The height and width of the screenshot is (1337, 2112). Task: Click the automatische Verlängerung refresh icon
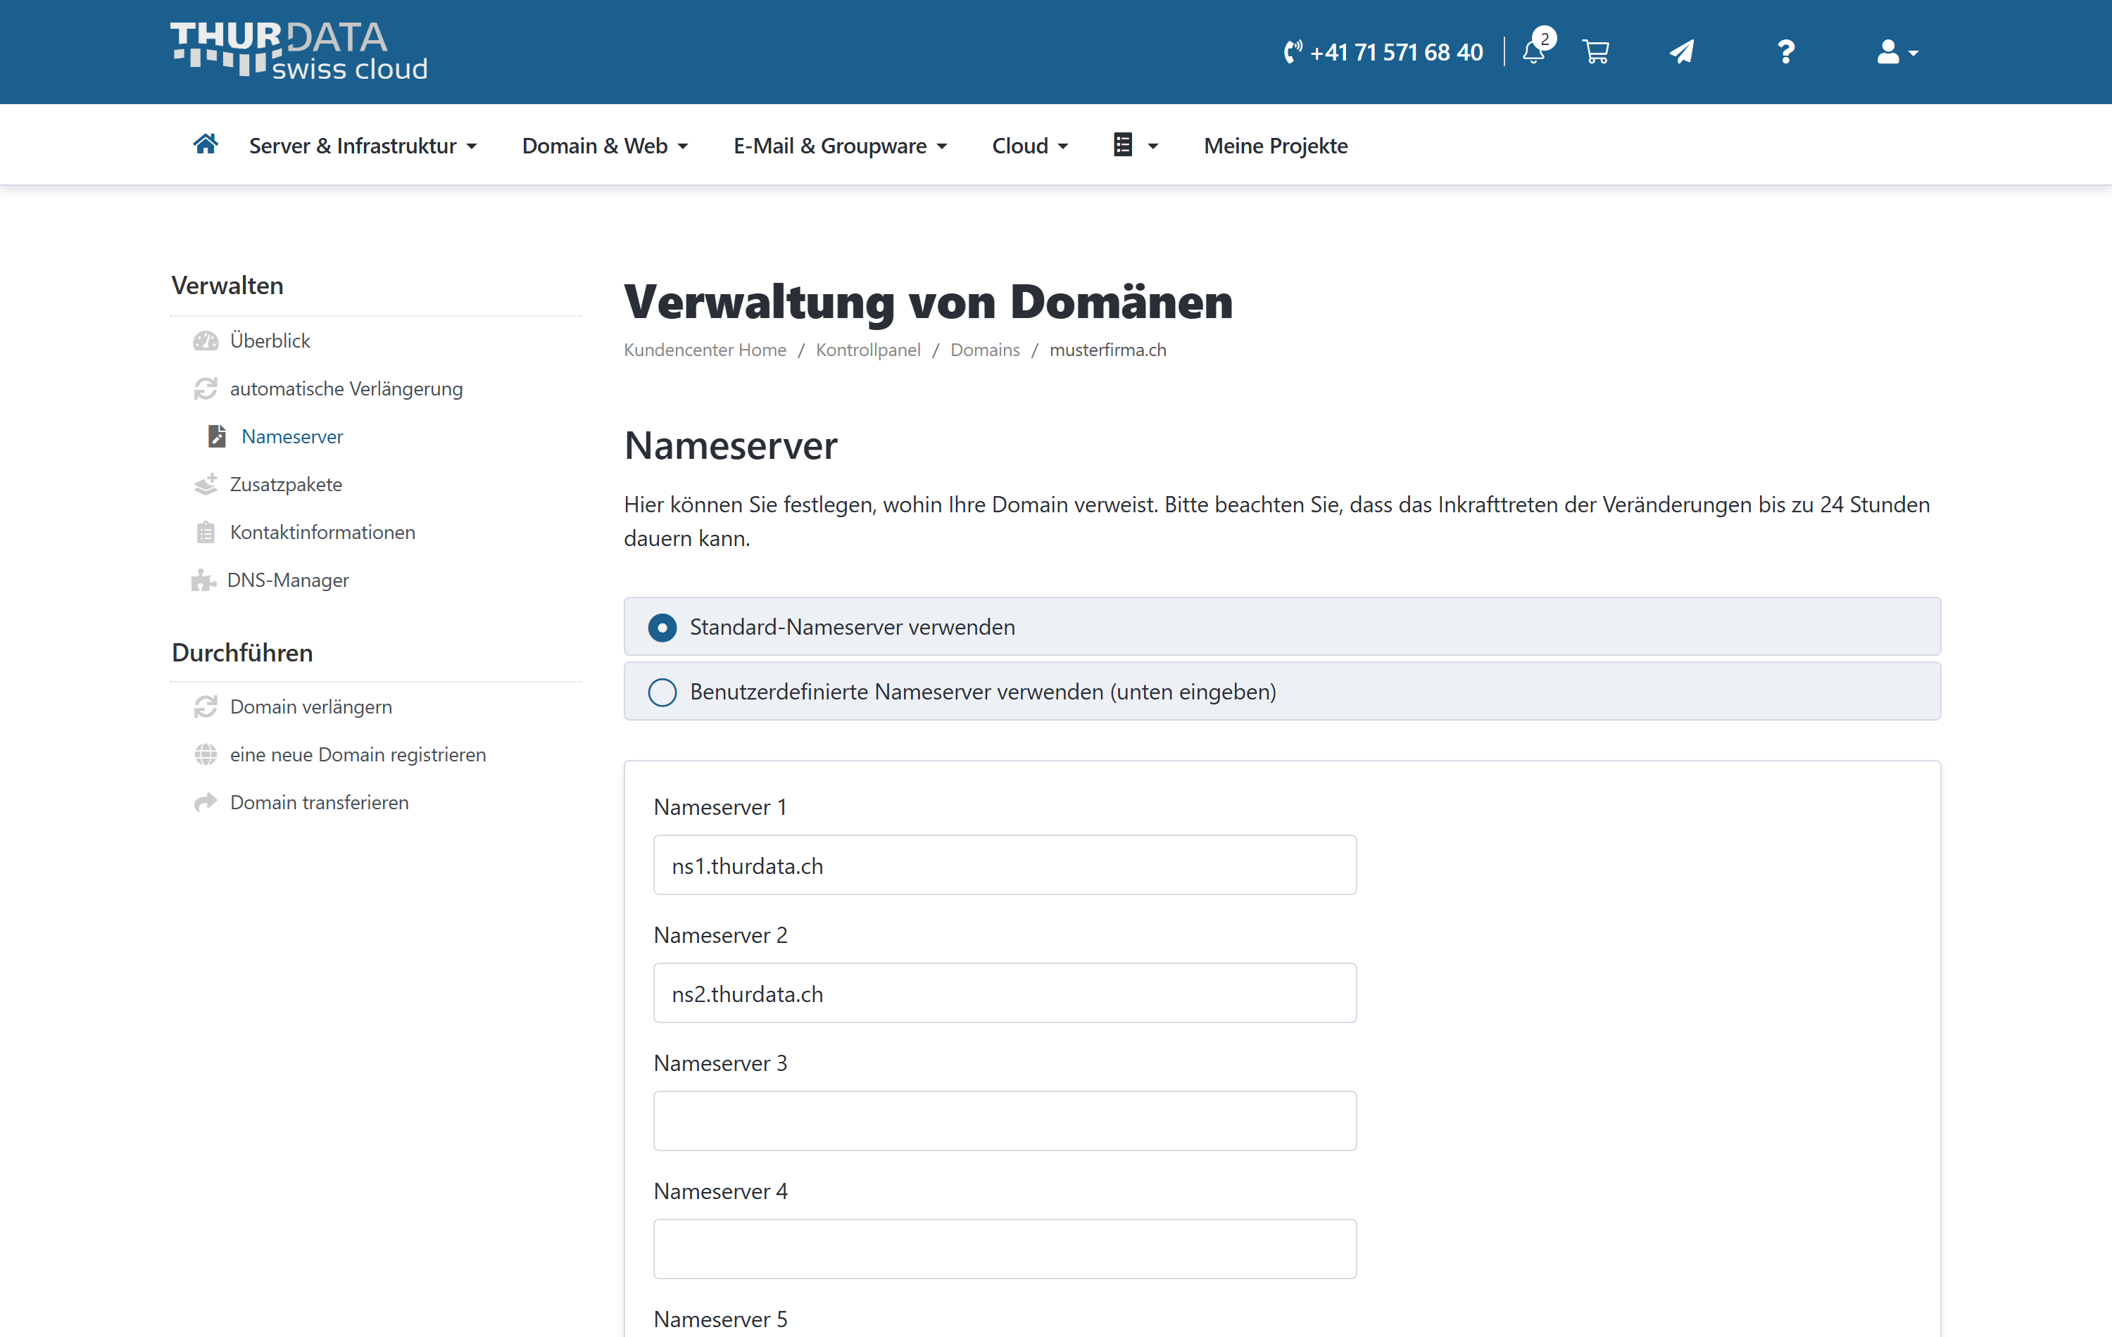tap(206, 388)
